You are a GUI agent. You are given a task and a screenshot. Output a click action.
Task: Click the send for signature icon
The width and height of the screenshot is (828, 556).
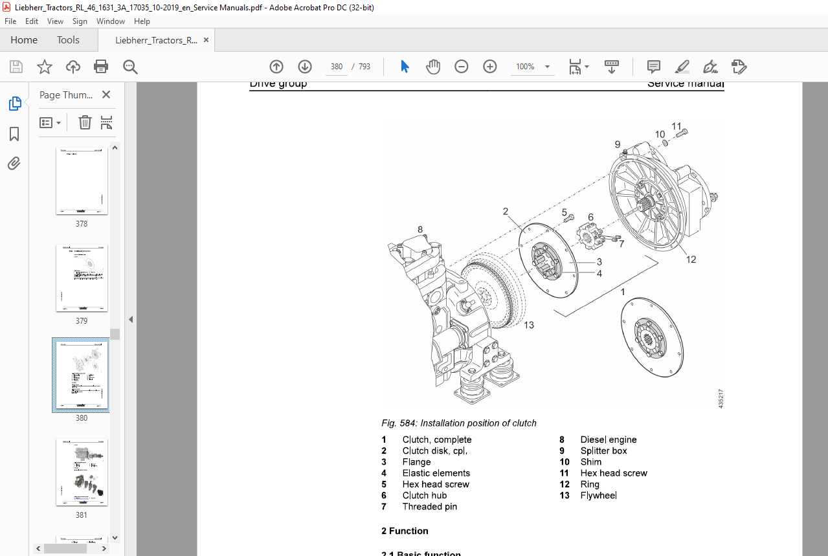click(x=739, y=67)
